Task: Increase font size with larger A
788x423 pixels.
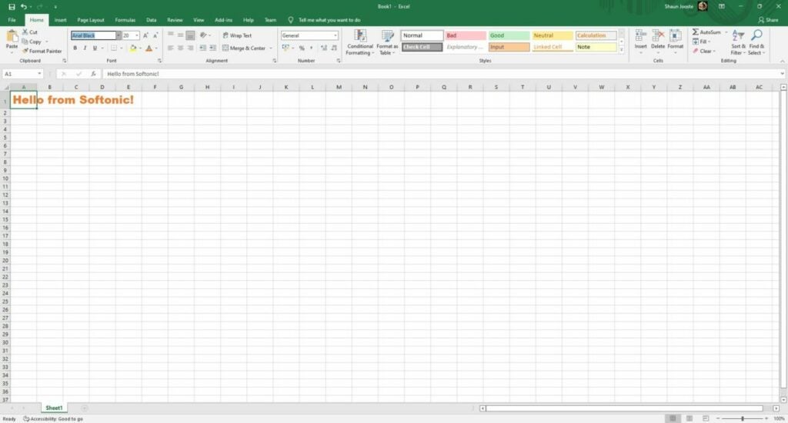Action: click(145, 35)
